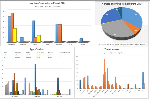Click the Sejuk Villas legend entry in bottom-right chart
The image size is (150, 100).
[x=113, y=53]
